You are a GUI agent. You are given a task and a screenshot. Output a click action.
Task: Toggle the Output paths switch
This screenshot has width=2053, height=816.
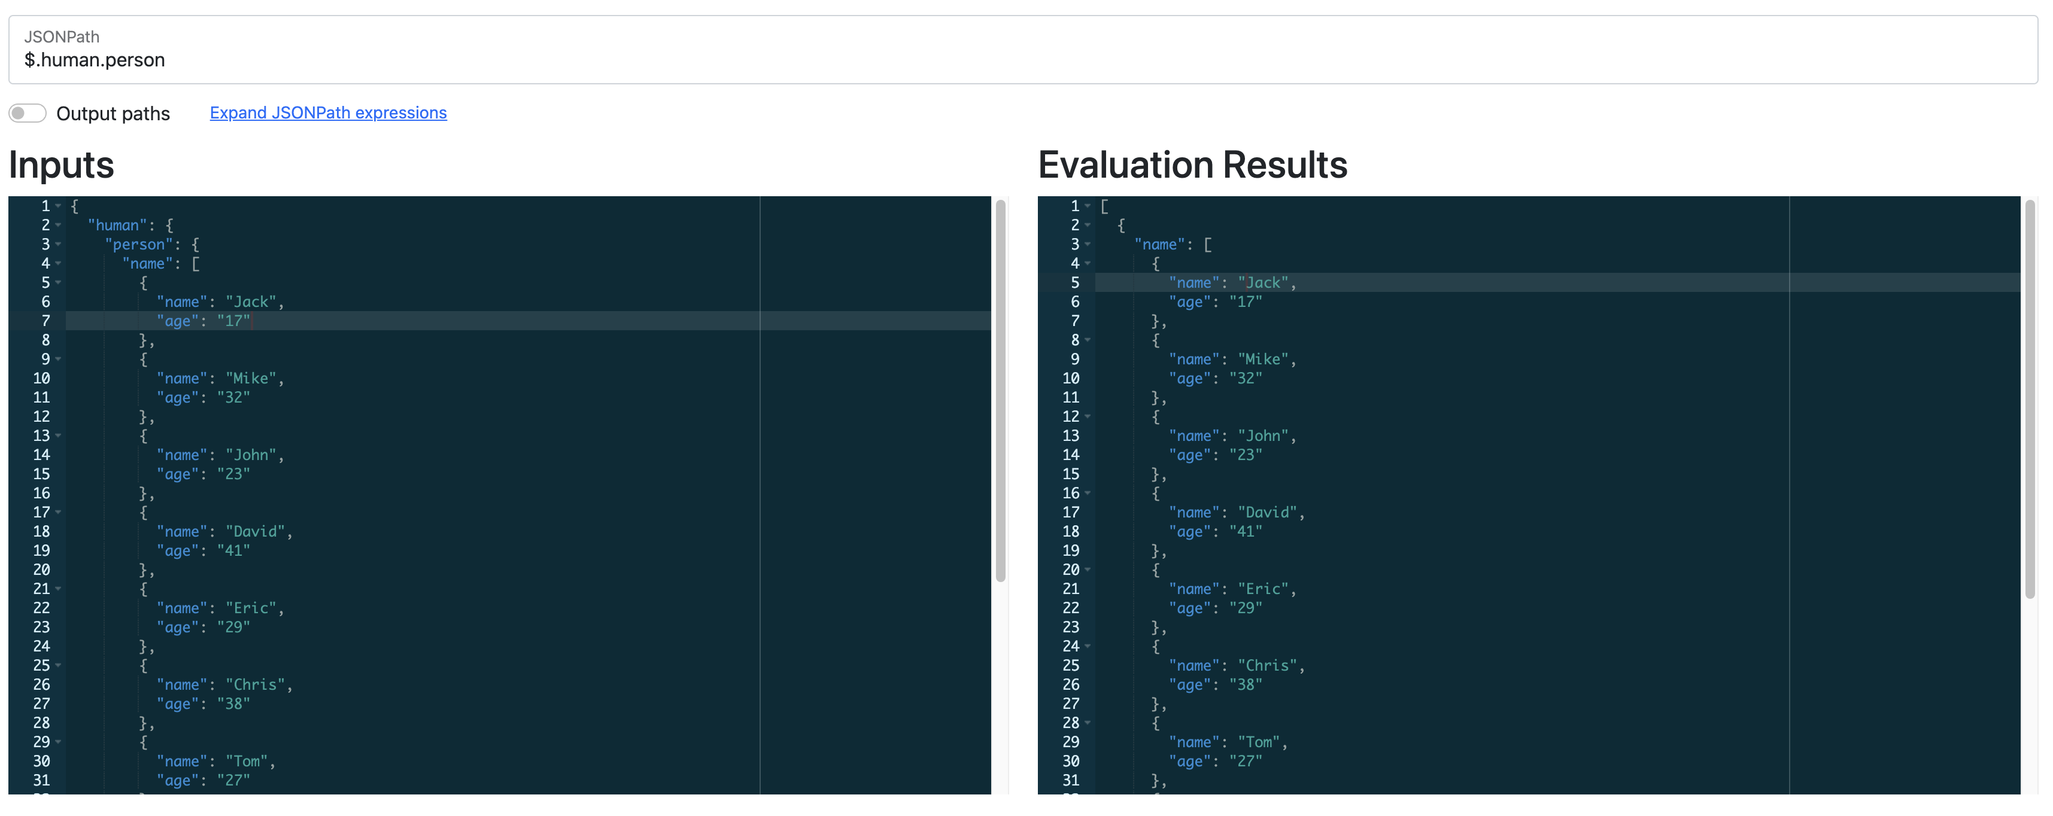[27, 113]
